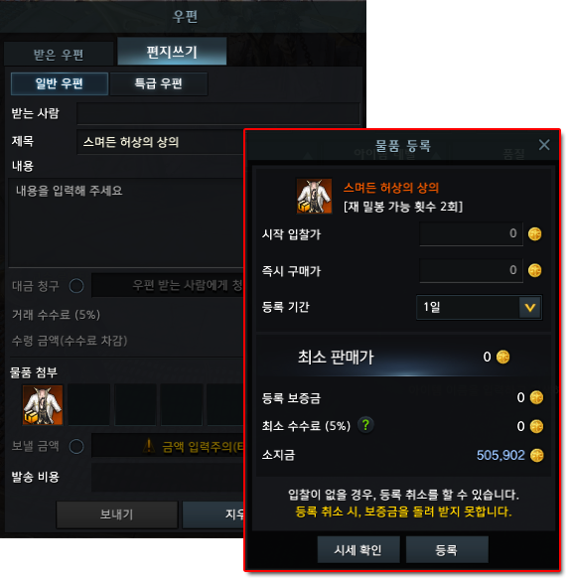Click the 시세 확인 button
This screenshot has height=582, width=571.
point(358,549)
